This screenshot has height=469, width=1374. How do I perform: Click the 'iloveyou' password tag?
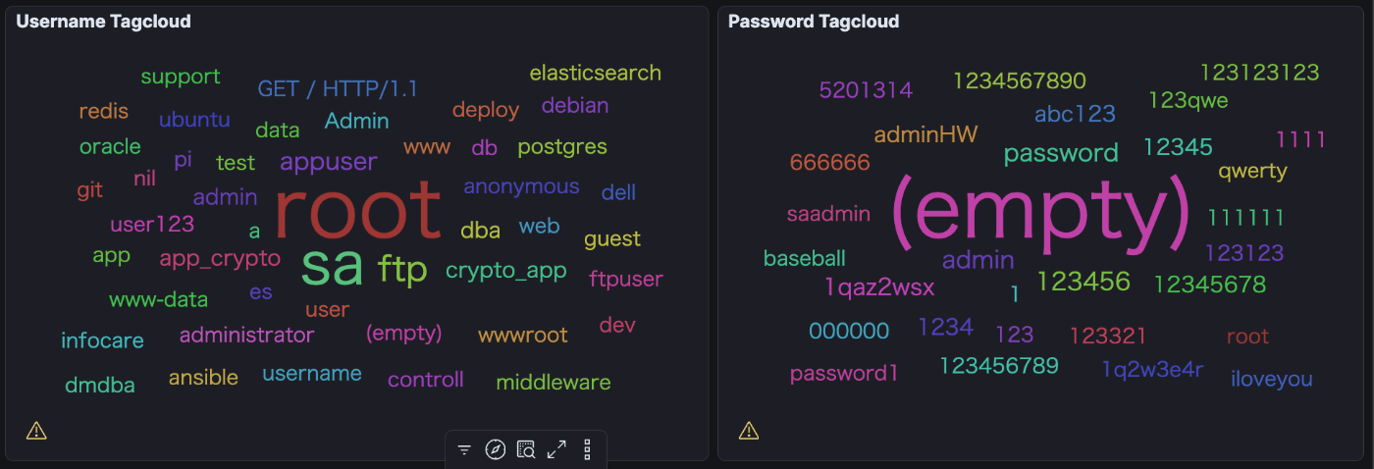[1272, 380]
